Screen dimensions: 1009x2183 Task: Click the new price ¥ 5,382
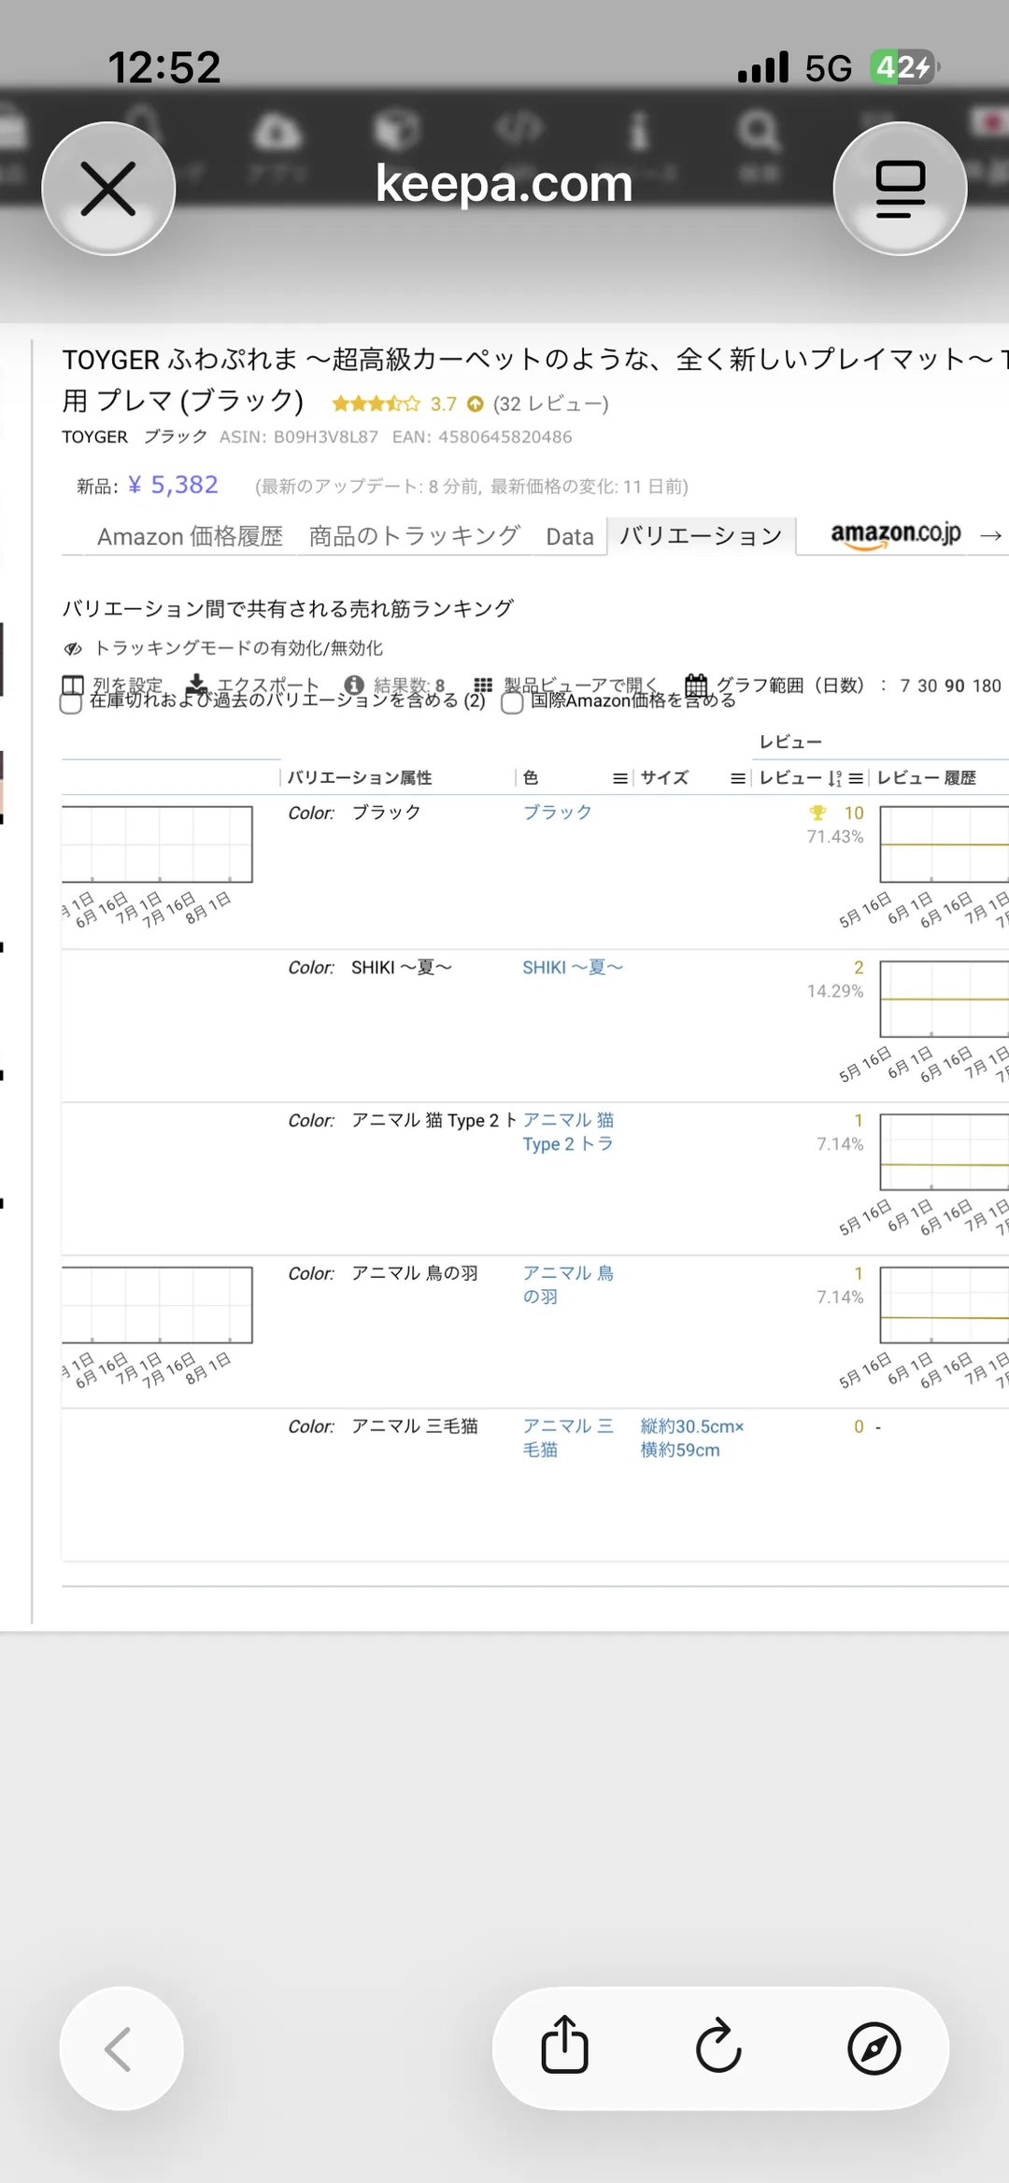(x=173, y=485)
